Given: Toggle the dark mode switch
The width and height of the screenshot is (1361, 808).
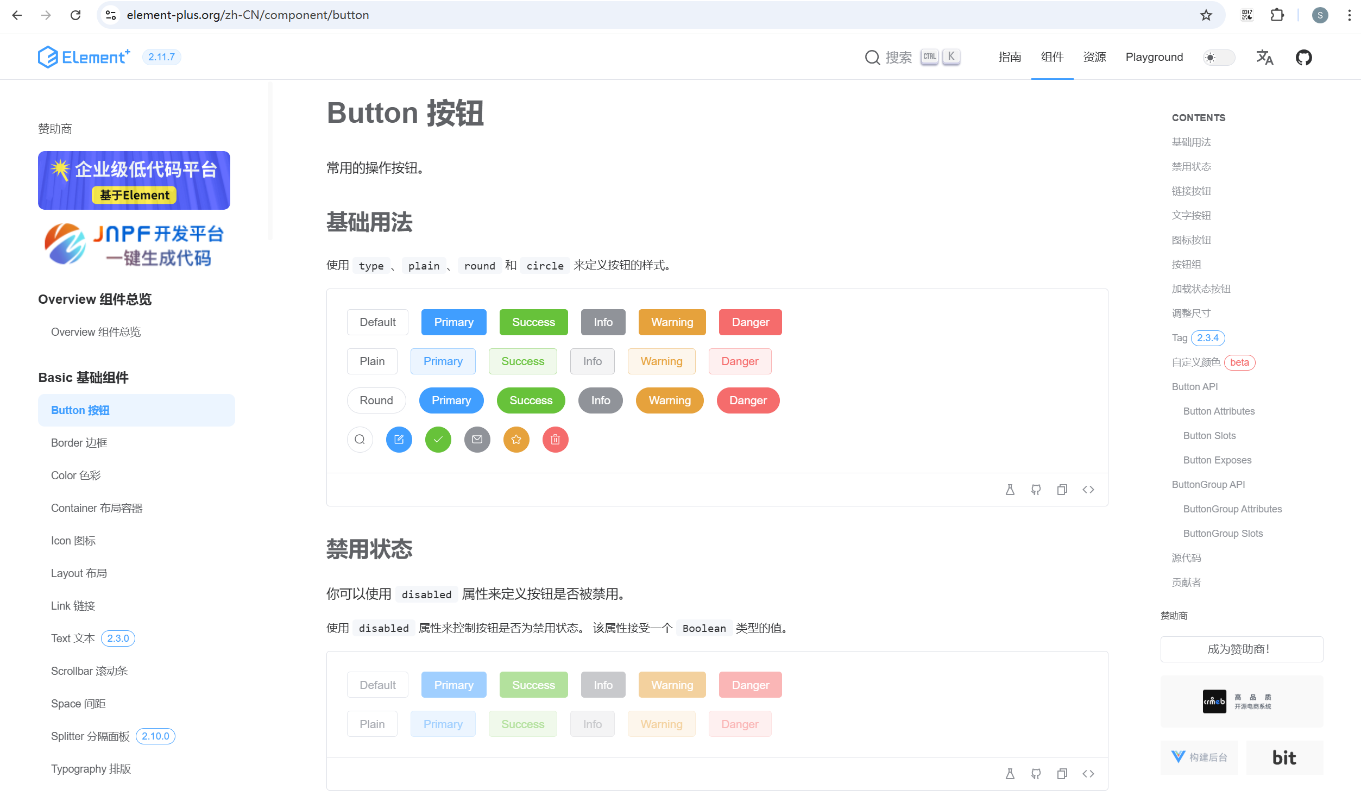Looking at the screenshot, I should point(1218,57).
